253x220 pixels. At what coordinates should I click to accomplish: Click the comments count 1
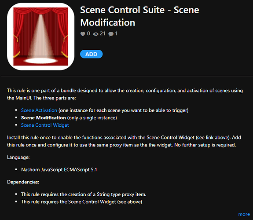[116, 33]
